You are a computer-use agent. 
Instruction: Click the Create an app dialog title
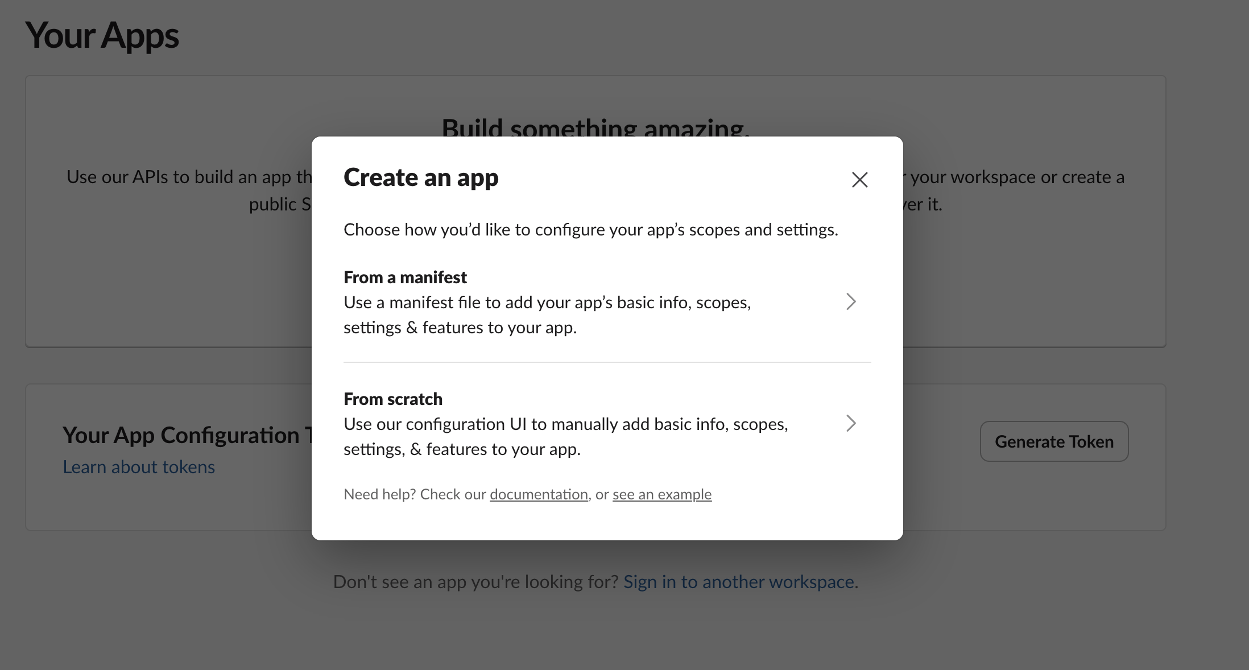[x=421, y=177]
